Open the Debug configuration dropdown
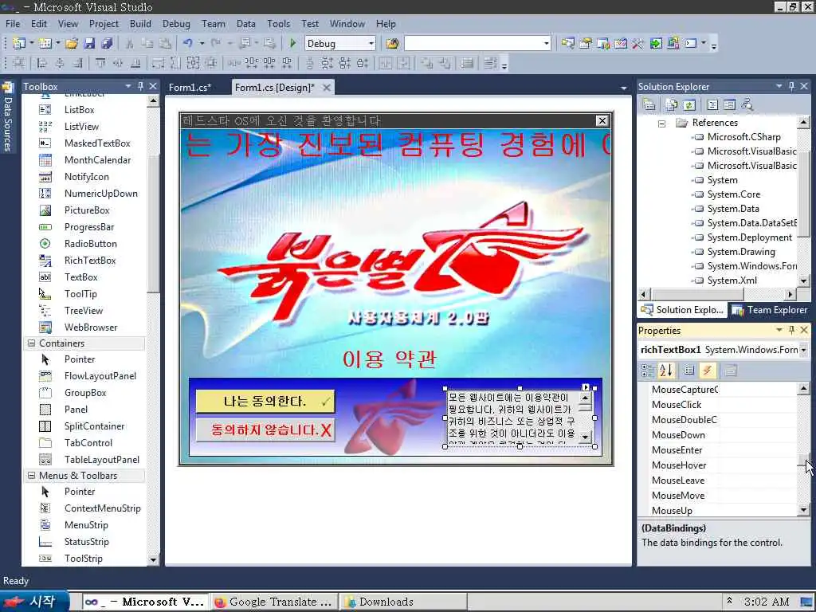This screenshot has width=816, height=612. point(371,44)
